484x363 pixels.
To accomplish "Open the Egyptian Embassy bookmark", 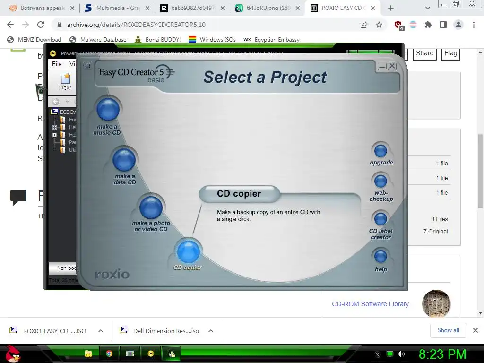I will coord(272,40).
